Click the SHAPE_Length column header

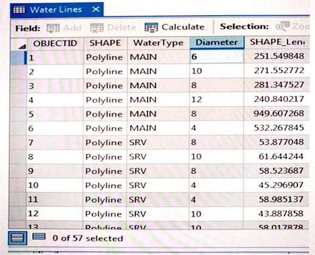277,42
